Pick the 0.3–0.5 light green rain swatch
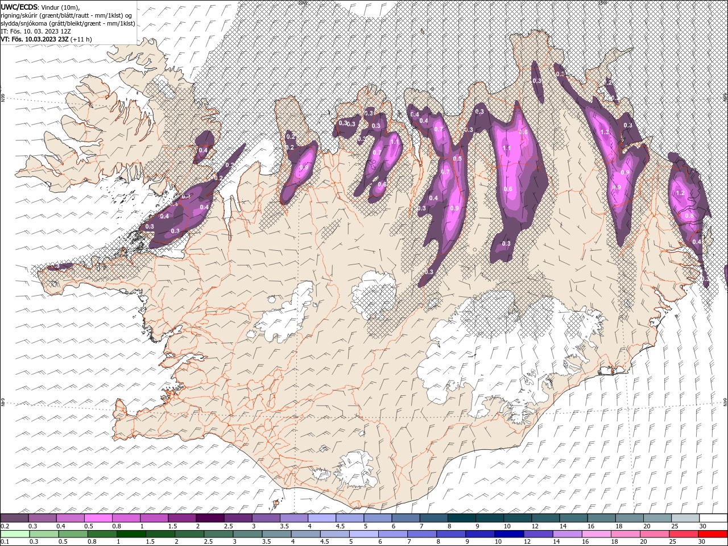The image size is (728, 546). point(43,534)
